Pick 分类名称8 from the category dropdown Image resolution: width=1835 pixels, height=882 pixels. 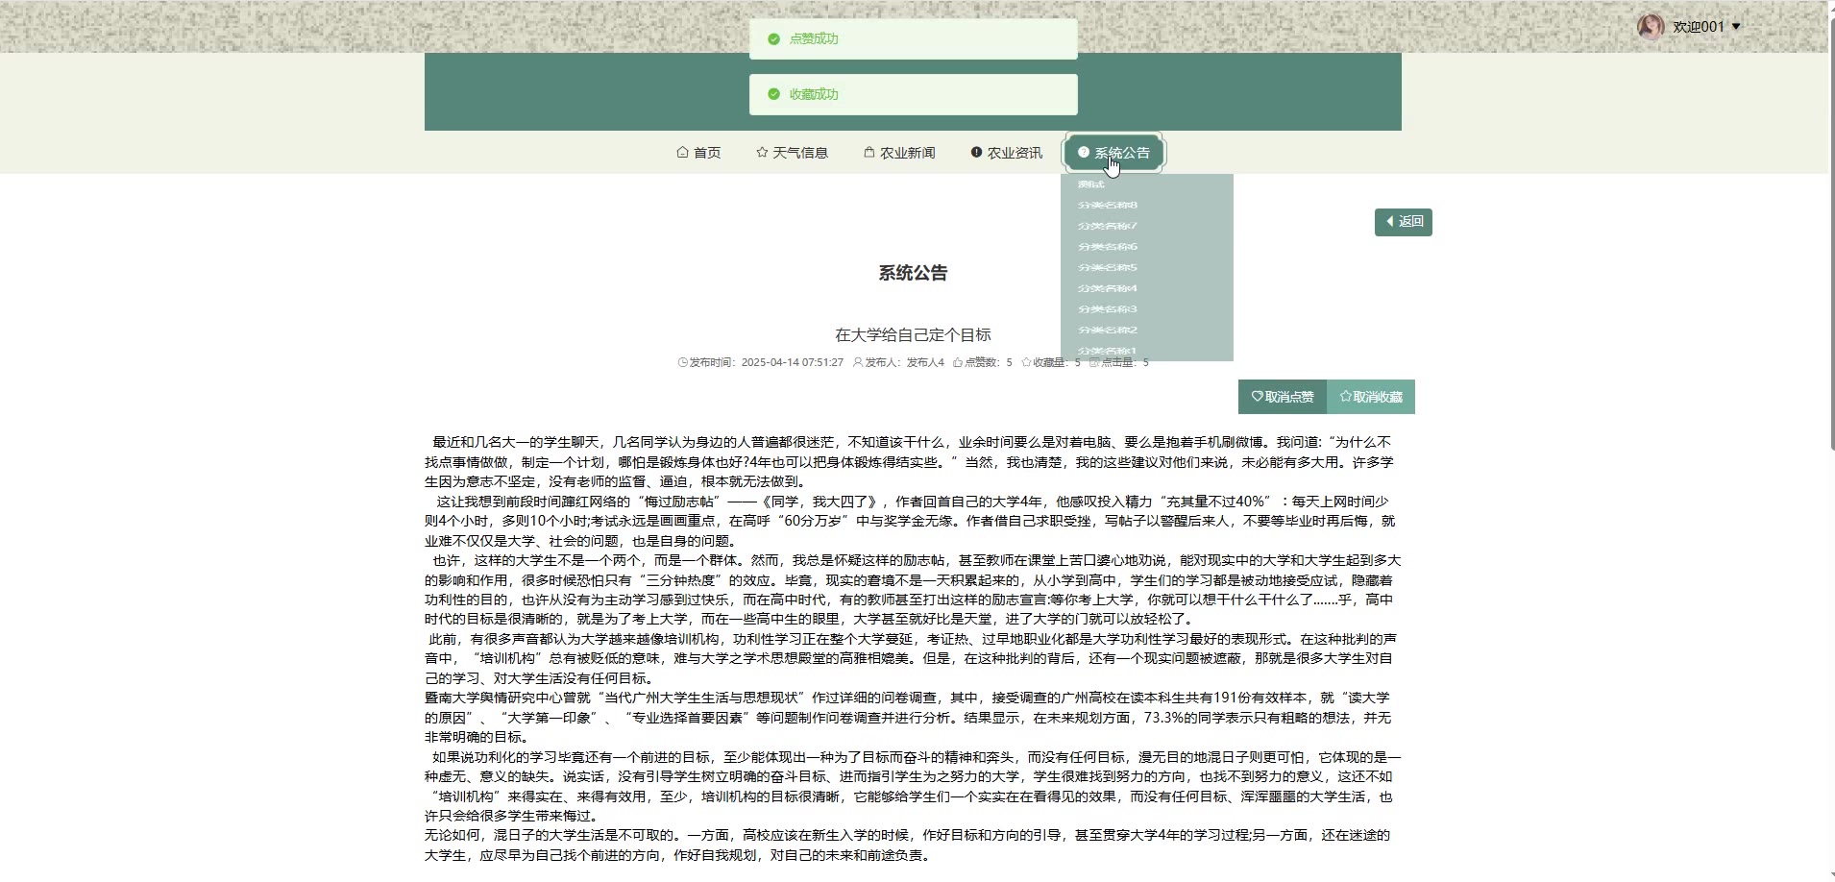[x=1108, y=206]
